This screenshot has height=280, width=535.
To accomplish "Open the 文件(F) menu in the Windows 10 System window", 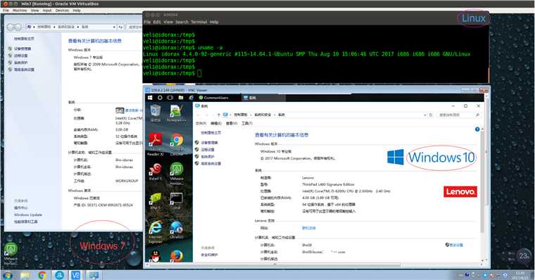I will (x=201, y=123).
